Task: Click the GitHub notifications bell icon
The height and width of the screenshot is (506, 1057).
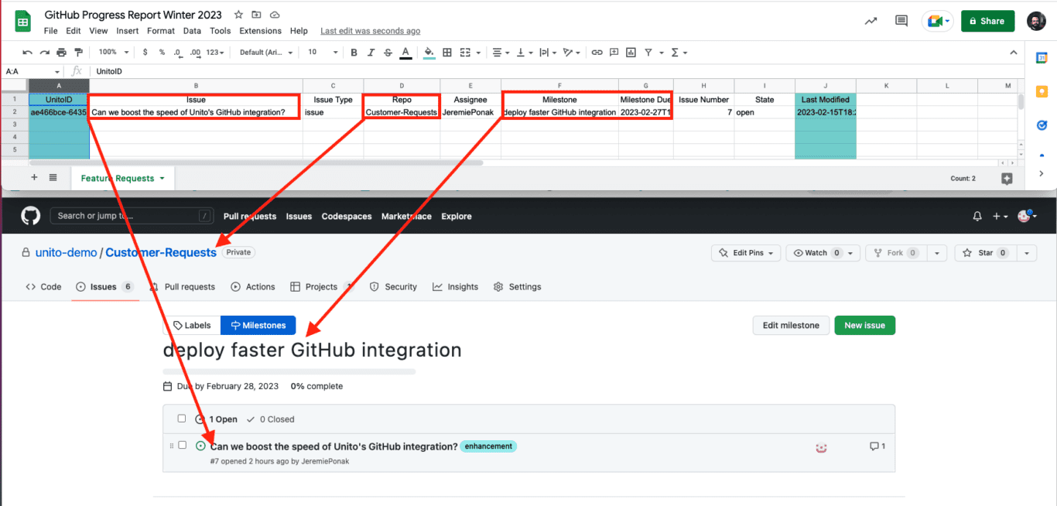Action: coord(977,217)
